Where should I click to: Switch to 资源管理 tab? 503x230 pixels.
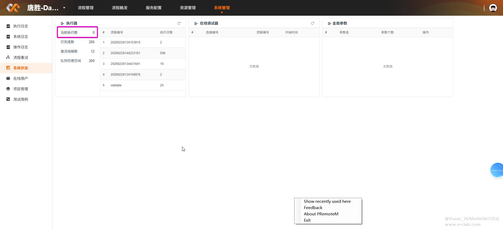click(x=188, y=8)
